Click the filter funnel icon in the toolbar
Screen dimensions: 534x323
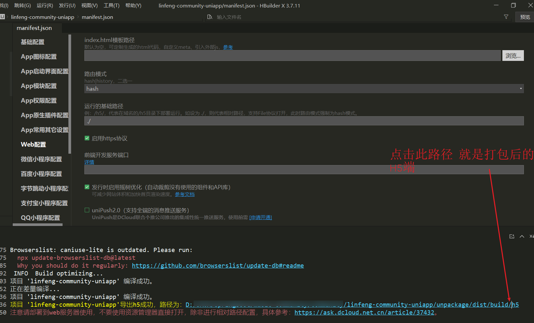click(506, 17)
